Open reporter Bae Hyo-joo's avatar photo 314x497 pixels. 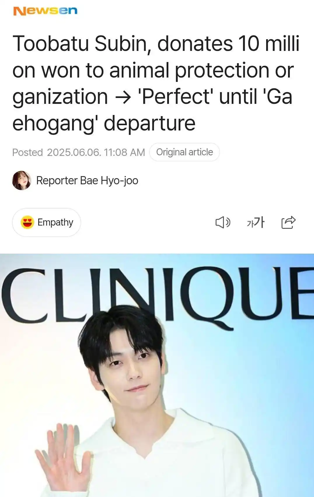22,180
